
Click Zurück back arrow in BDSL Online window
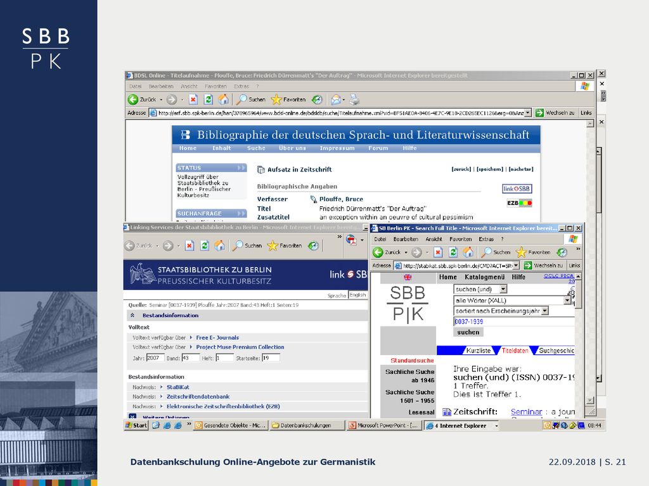pyautogui.click(x=133, y=99)
